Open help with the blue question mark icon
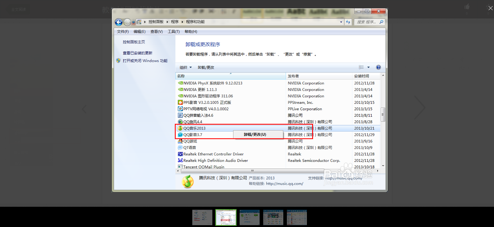Viewport: 494px width, 227px height. 378,67
